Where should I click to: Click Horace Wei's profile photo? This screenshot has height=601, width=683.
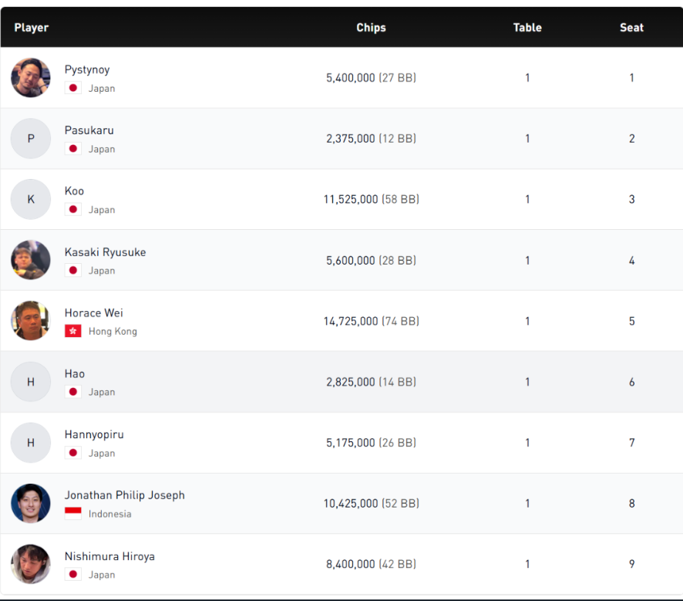coord(31,321)
